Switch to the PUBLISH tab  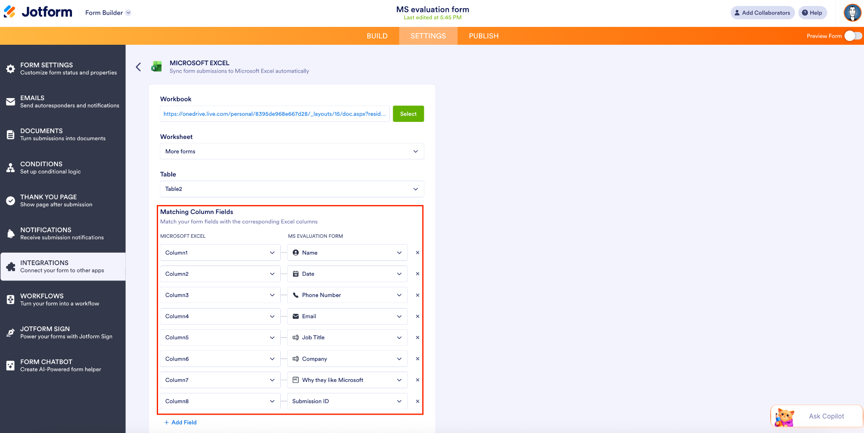(484, 36)
